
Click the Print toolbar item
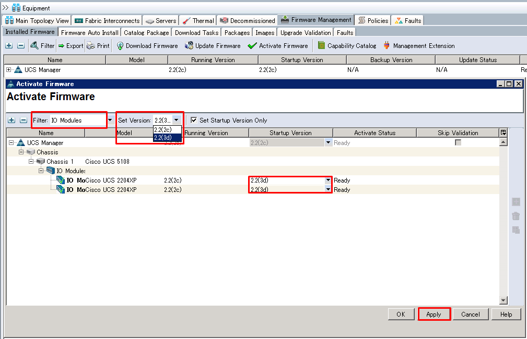tap(98, 46)
